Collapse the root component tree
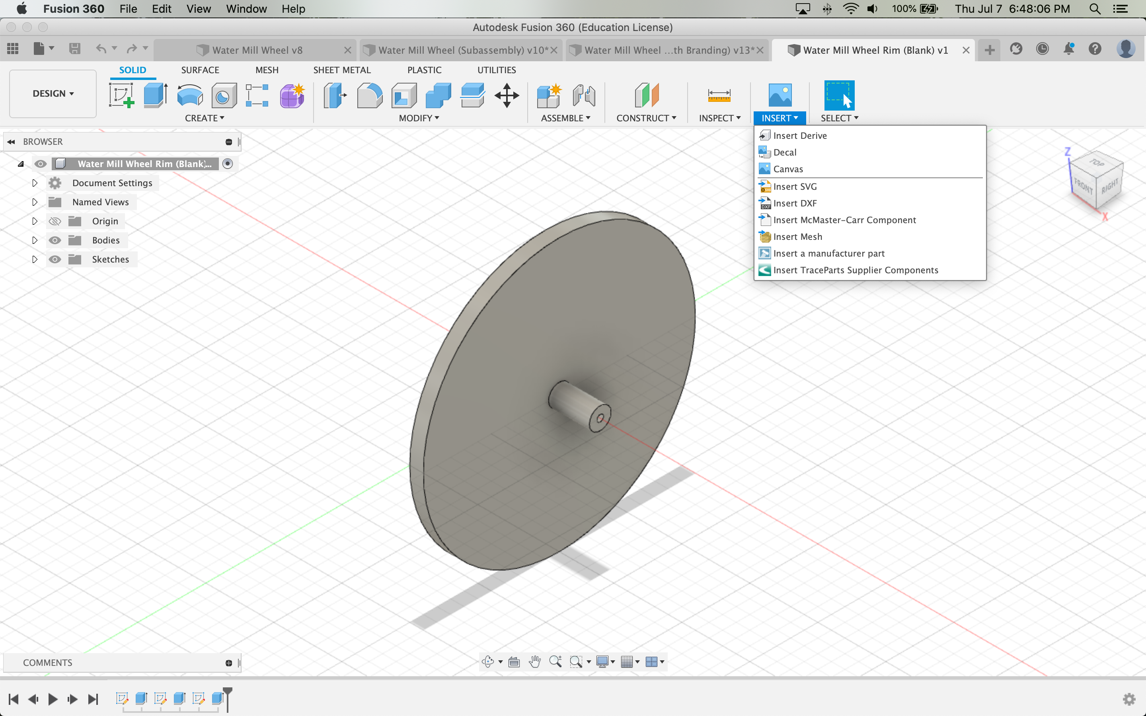1146x716 pixels. point(20,164)
